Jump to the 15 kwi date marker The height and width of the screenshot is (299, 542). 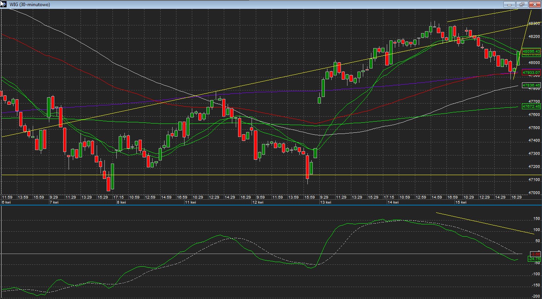pyautogui.click(x=461, y=202)
